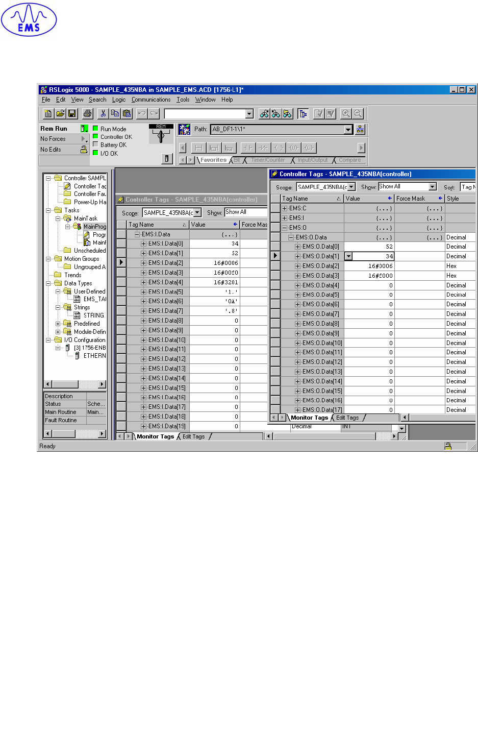Viewport: 478px width, 732px height.
Task: Click the Redo arrow icon
Action: point(154,114)
